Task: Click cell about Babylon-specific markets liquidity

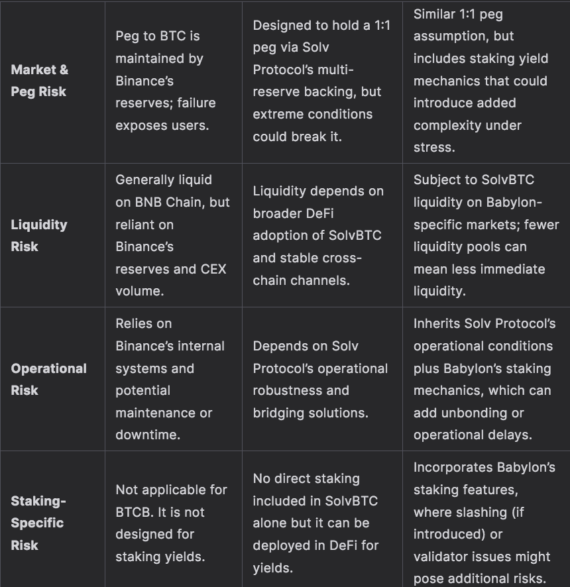Action: click(x=486, y=235)
